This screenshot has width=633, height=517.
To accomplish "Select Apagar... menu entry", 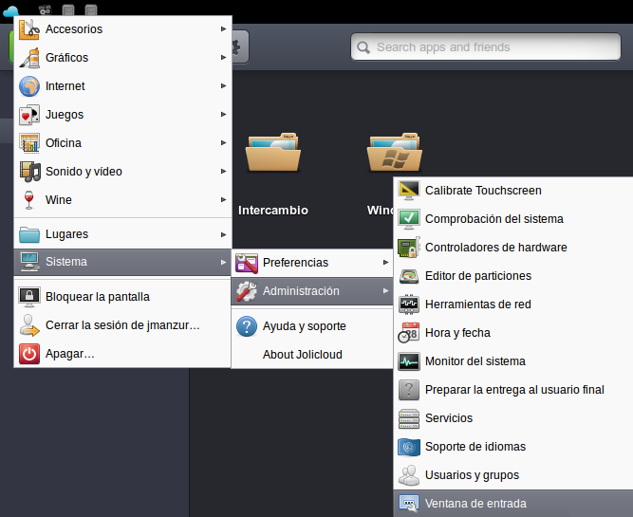I will 122,354.
